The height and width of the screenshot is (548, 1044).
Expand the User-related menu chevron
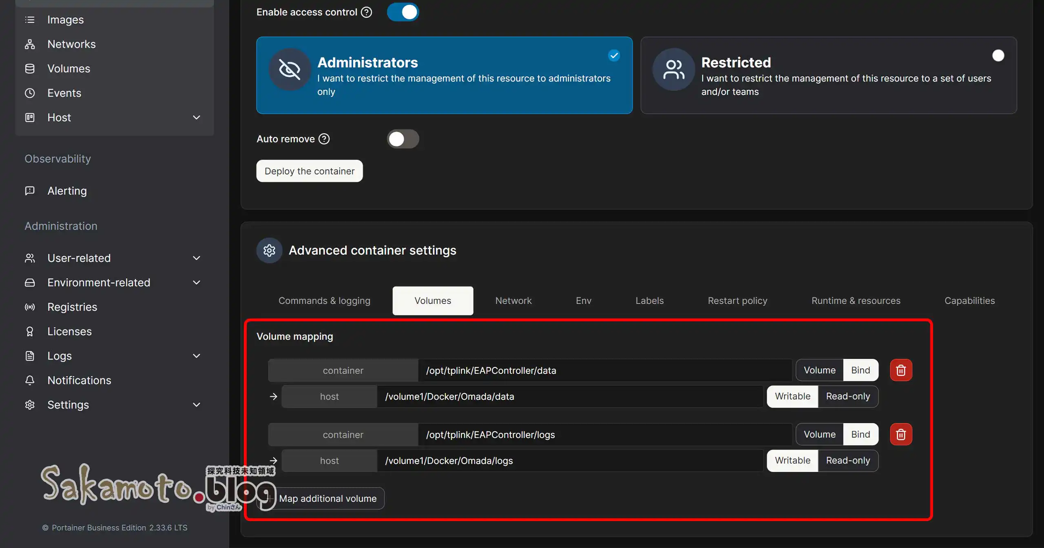pyautogui.click(x=196, y=258)
